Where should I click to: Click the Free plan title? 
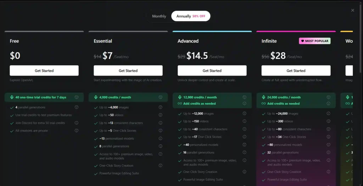pos(14,41)
